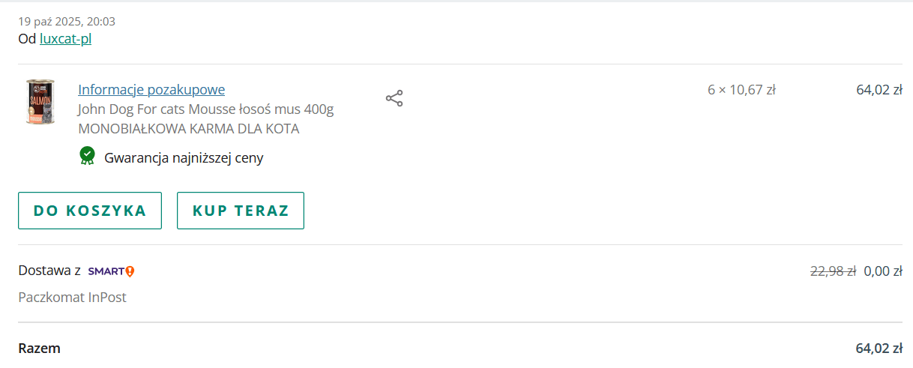Click the Dostawa z label
Viewport: 913px width, 368px height.
pyautogui.click(x=49, y=271)
